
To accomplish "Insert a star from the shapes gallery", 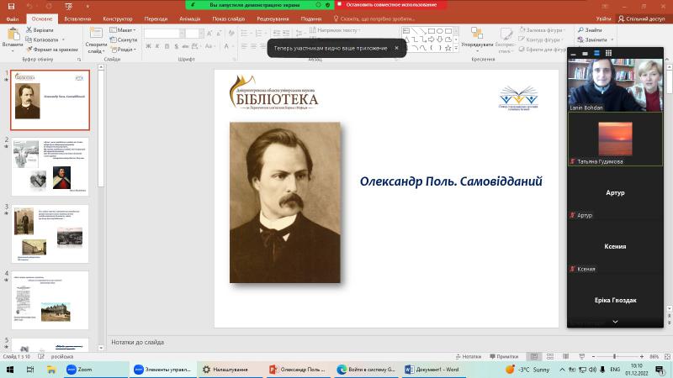I will 448,48.
